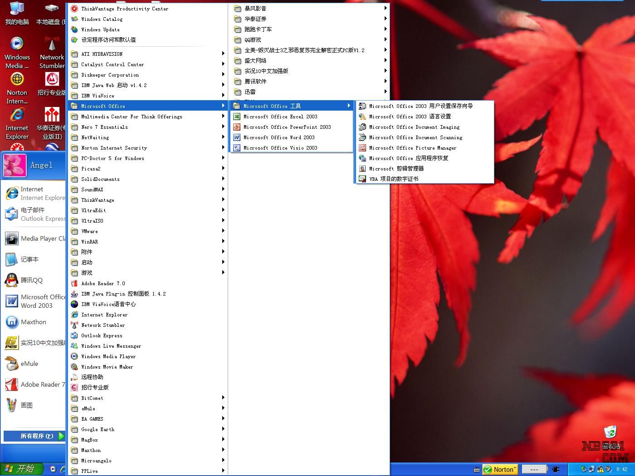Launch Microsoft Office PowerPoint 2003

[x=287, y=127]
